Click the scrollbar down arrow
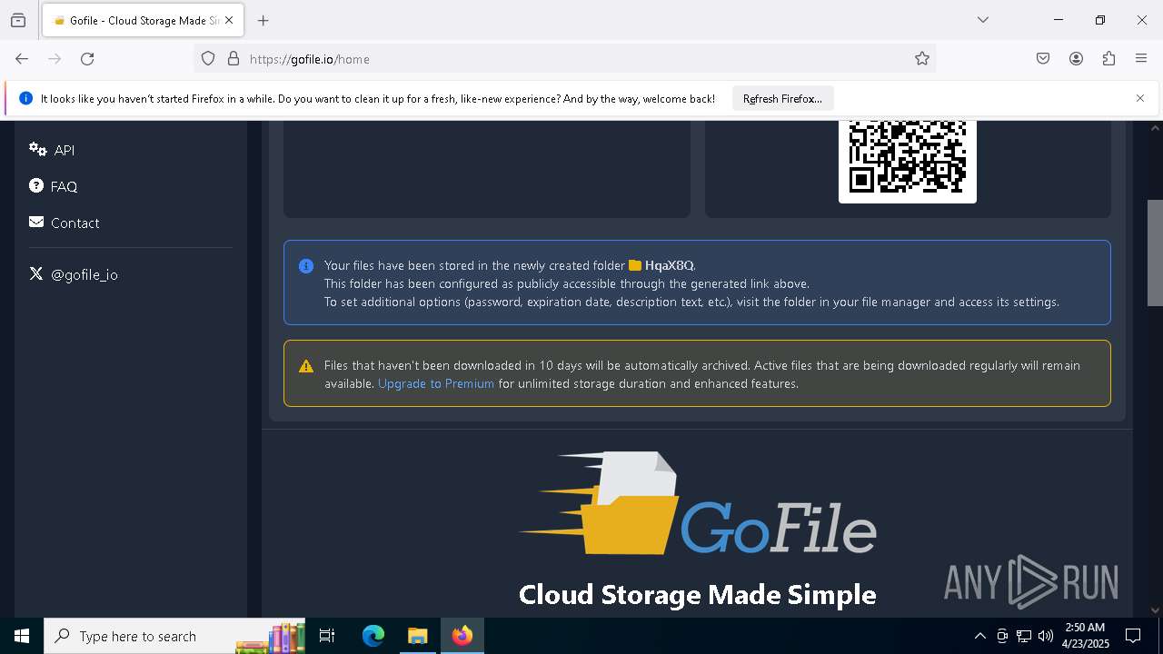1163x654 pixels. click(1155, 610)
